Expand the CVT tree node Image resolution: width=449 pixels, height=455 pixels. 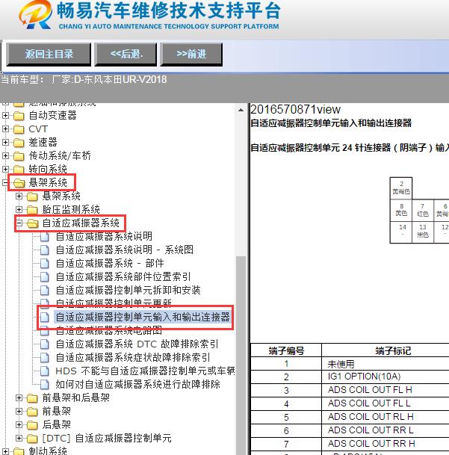tap(5, 129)
